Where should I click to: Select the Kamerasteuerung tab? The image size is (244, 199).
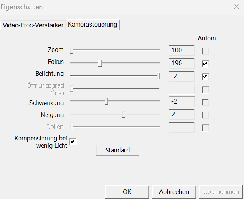[92, 25]
